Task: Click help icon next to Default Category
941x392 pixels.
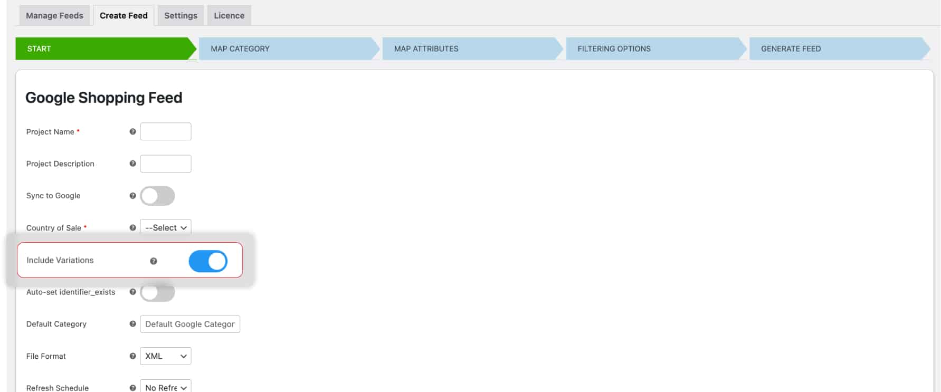Action: coord(132,324)
